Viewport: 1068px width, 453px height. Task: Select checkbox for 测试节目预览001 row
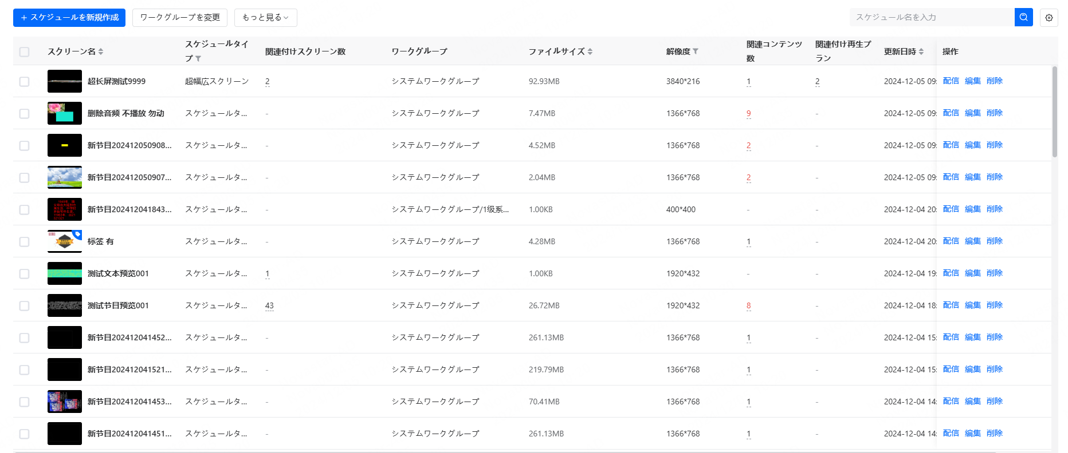pos(24,306)
